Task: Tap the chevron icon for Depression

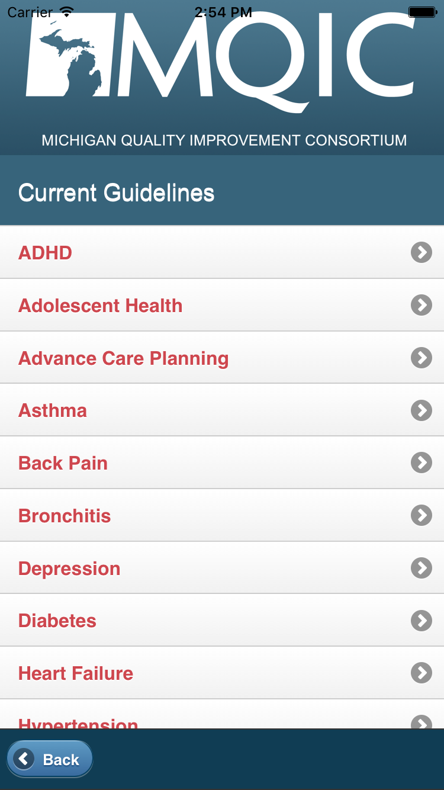Action: click(421, 568)
